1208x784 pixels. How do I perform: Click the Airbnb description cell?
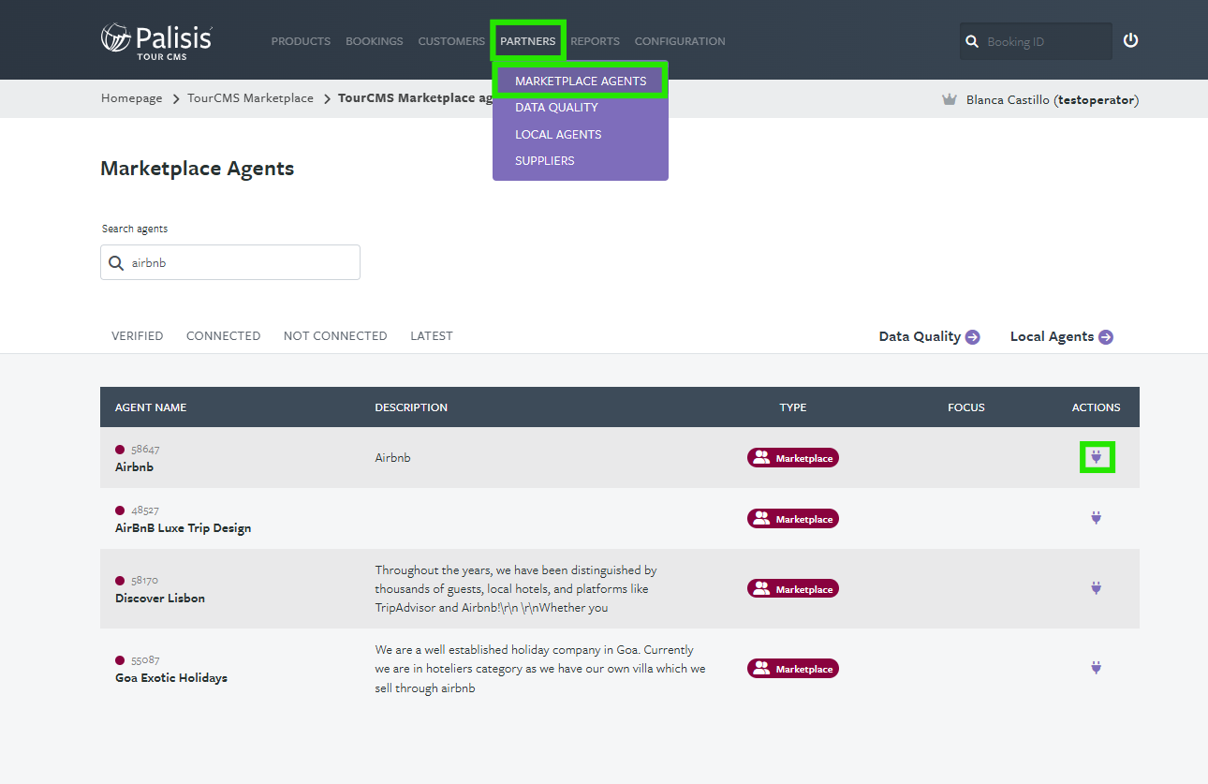click(393, 458)
